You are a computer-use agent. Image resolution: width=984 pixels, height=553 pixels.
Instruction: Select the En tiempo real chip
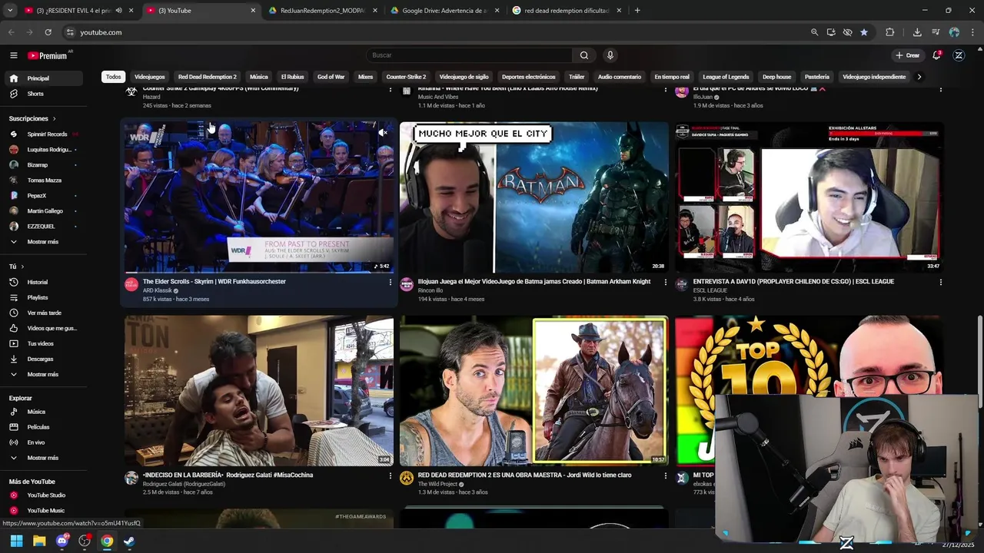pos(672,77)
